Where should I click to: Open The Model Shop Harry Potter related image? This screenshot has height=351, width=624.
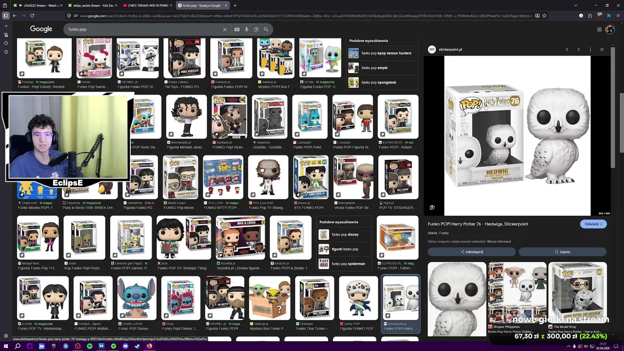577,293
